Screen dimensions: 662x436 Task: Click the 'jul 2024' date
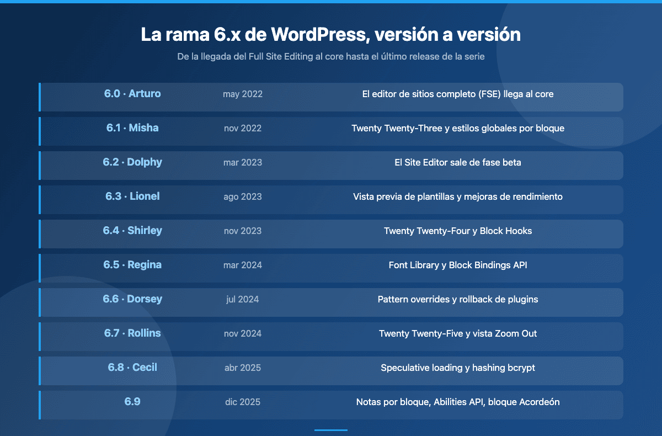[243, 300]
